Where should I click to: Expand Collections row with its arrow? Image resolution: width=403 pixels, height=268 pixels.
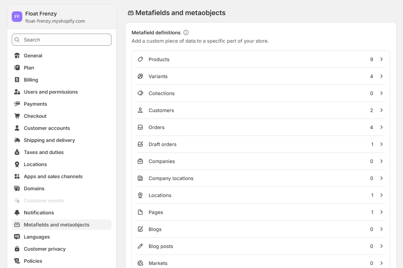click(x=381, y=93)
